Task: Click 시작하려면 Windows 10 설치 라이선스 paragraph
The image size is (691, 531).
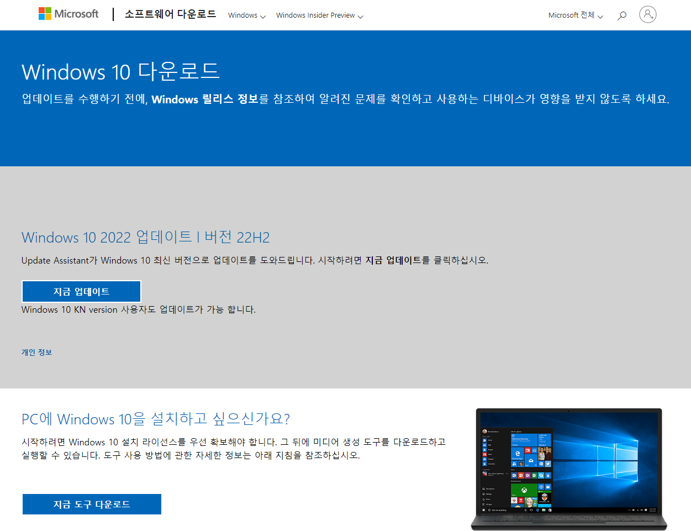Action: pos(234,449)
